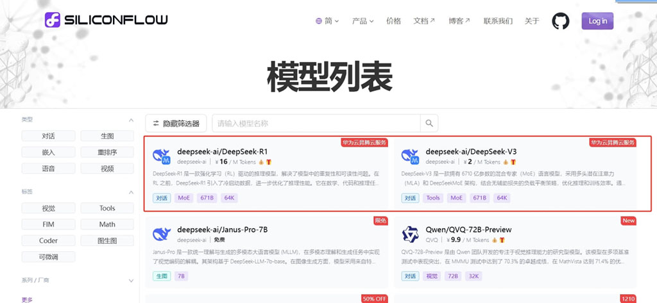Click gift icon on DeepSeek-V3 card
This screenshot has height=303, width=657.
(513, 162)
